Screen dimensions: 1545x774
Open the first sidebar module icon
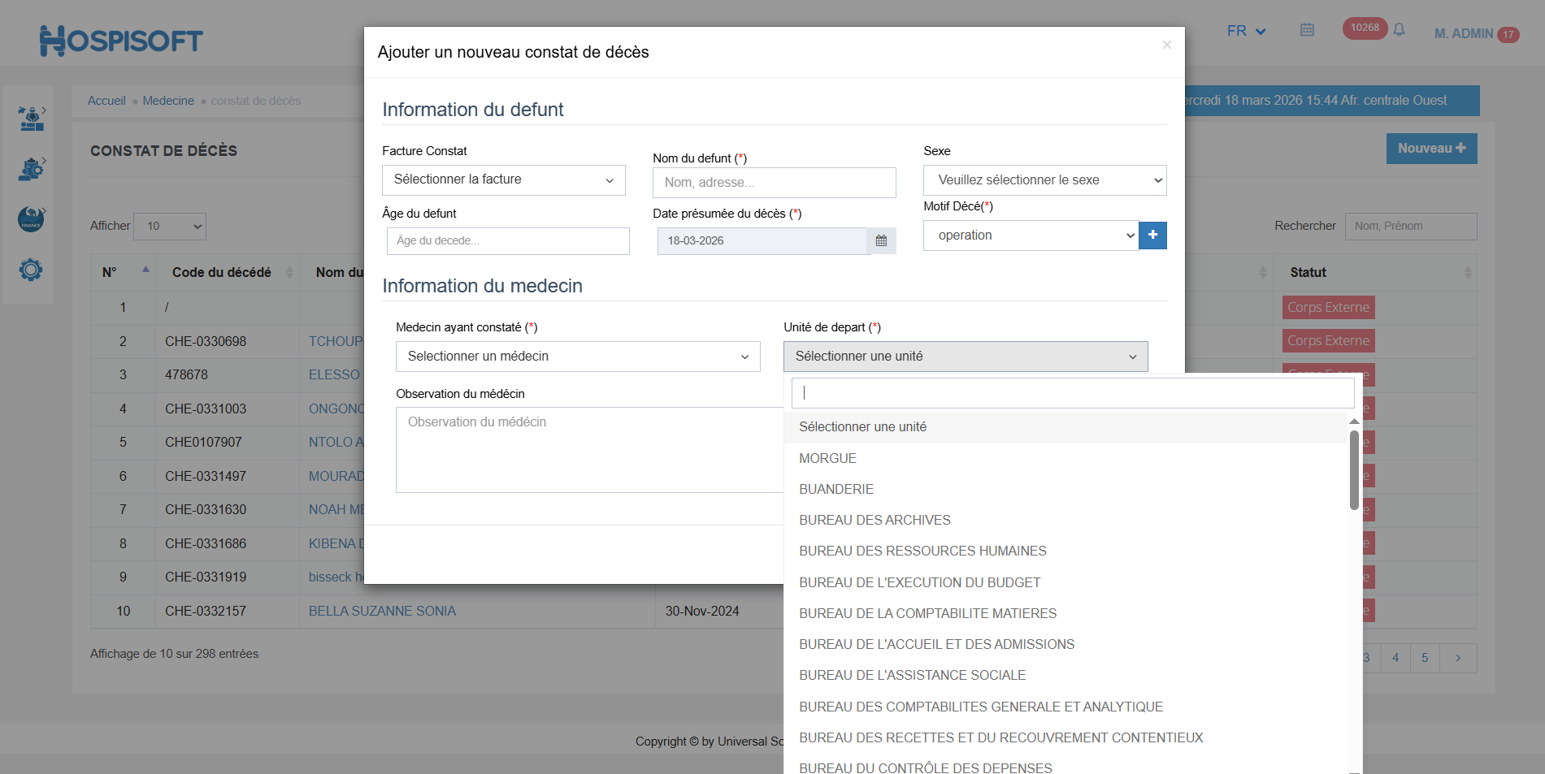click(x=31, y=119)
